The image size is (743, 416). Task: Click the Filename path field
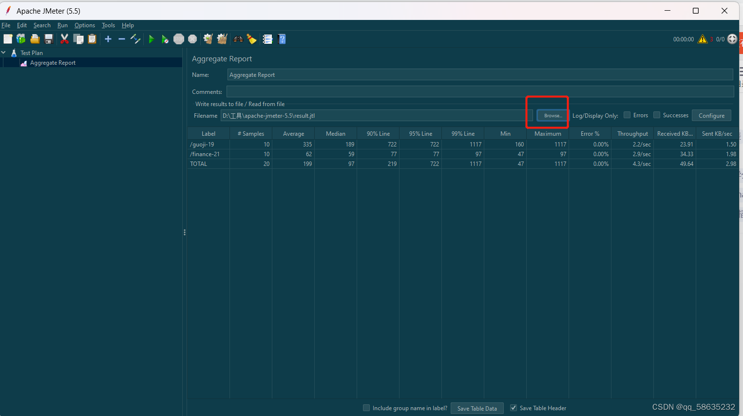[x=377, y=115]
